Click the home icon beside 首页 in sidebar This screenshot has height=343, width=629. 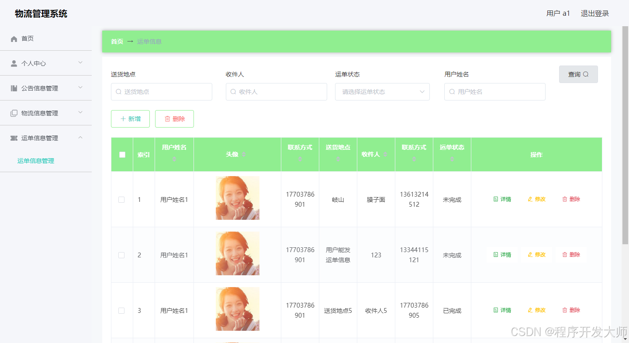14,39
